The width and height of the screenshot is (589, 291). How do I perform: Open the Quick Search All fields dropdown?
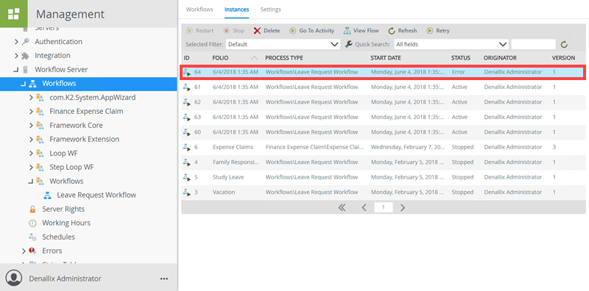(451, 44)
